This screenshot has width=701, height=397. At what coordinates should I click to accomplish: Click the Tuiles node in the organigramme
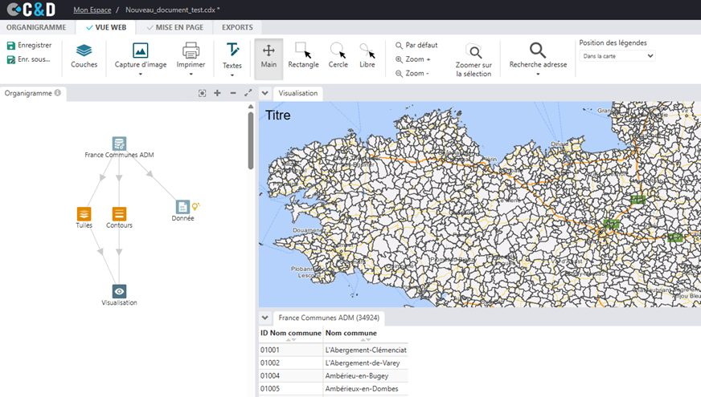[x=84, y=213]
